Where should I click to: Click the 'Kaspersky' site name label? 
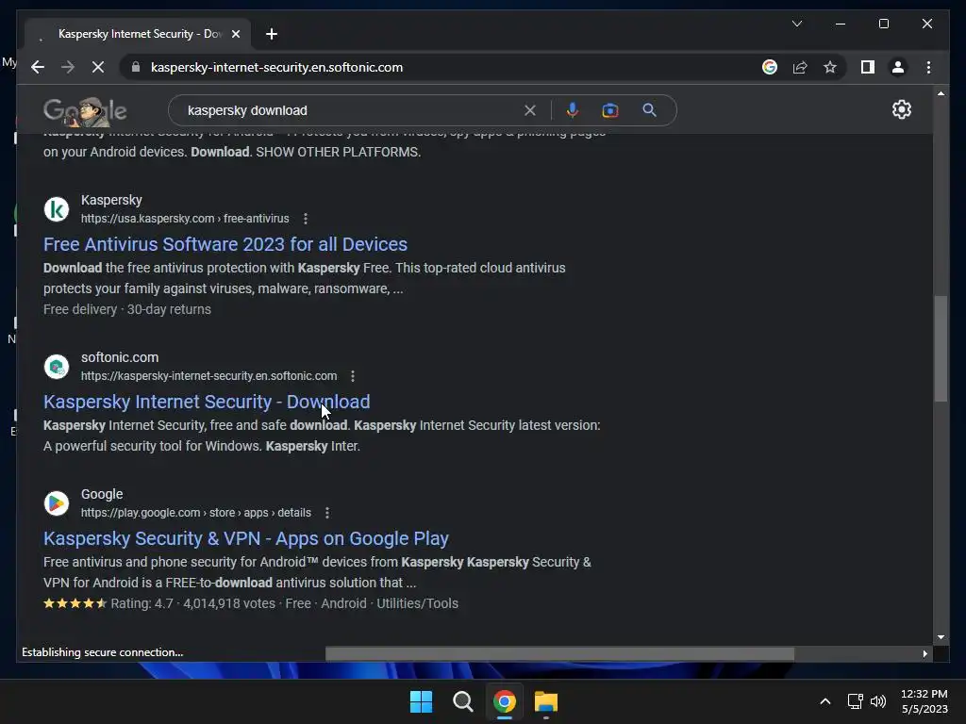(x=111, y=200)
